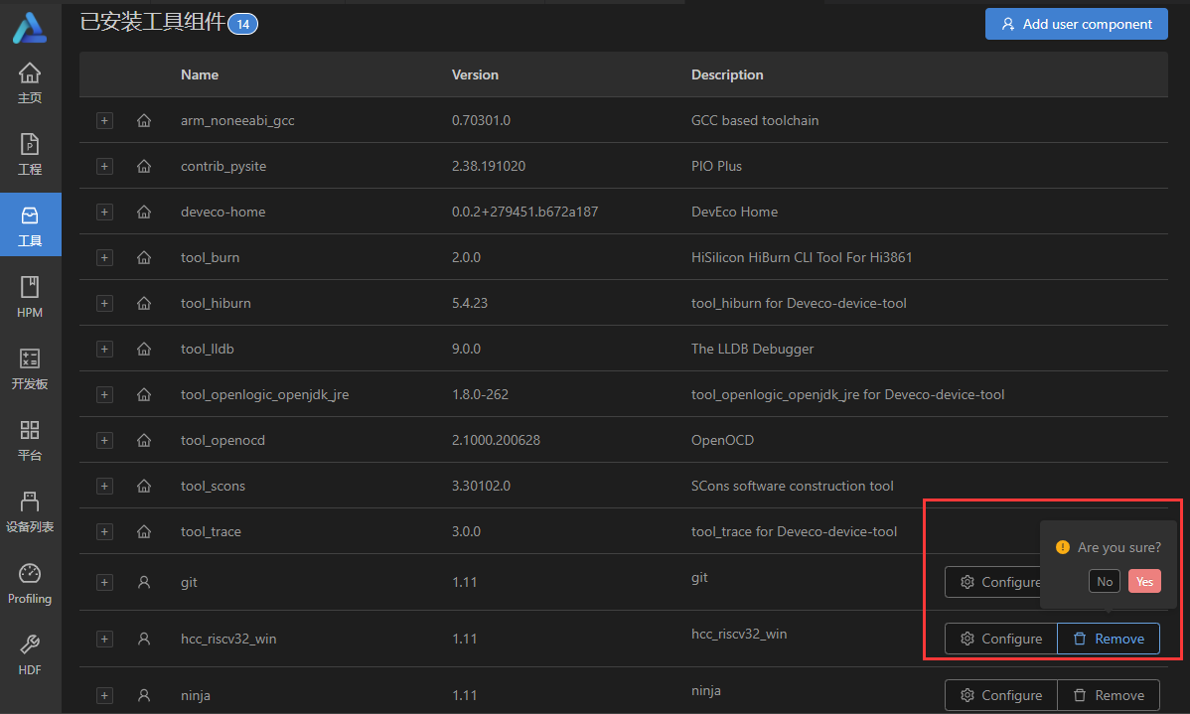Click user icon in git row
This screenshot has height=714, width=1190.
click(x=143, y=582)
